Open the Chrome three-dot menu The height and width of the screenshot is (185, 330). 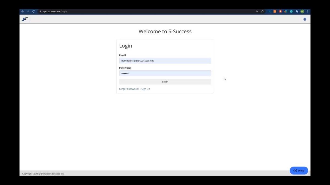point(308,12)
